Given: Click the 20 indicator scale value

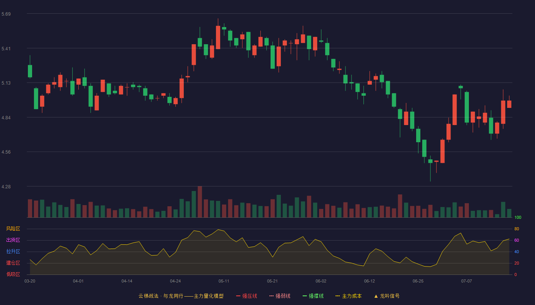Looking at the screenshot, I should [x=517, y=263].
